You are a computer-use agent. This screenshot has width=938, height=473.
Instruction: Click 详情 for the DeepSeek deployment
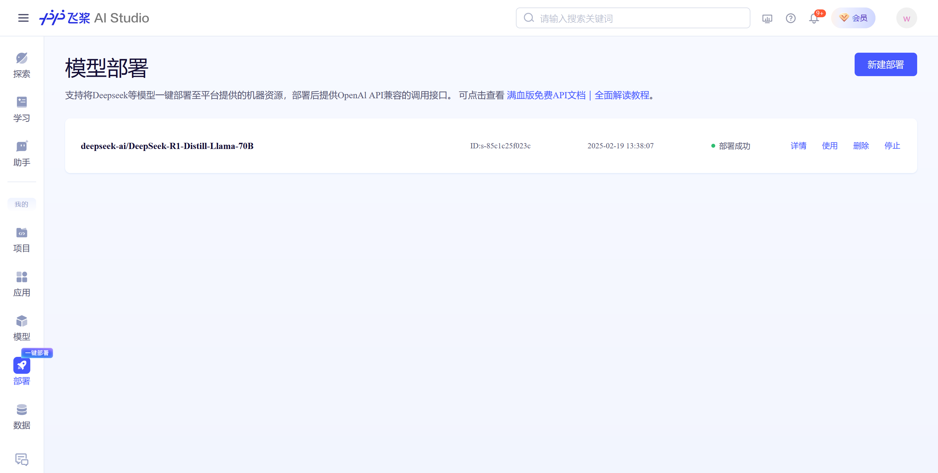coord(798,146)
